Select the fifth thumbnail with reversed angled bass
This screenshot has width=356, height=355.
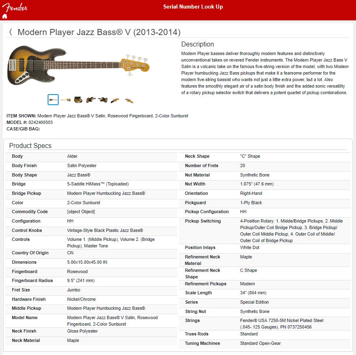103,100
